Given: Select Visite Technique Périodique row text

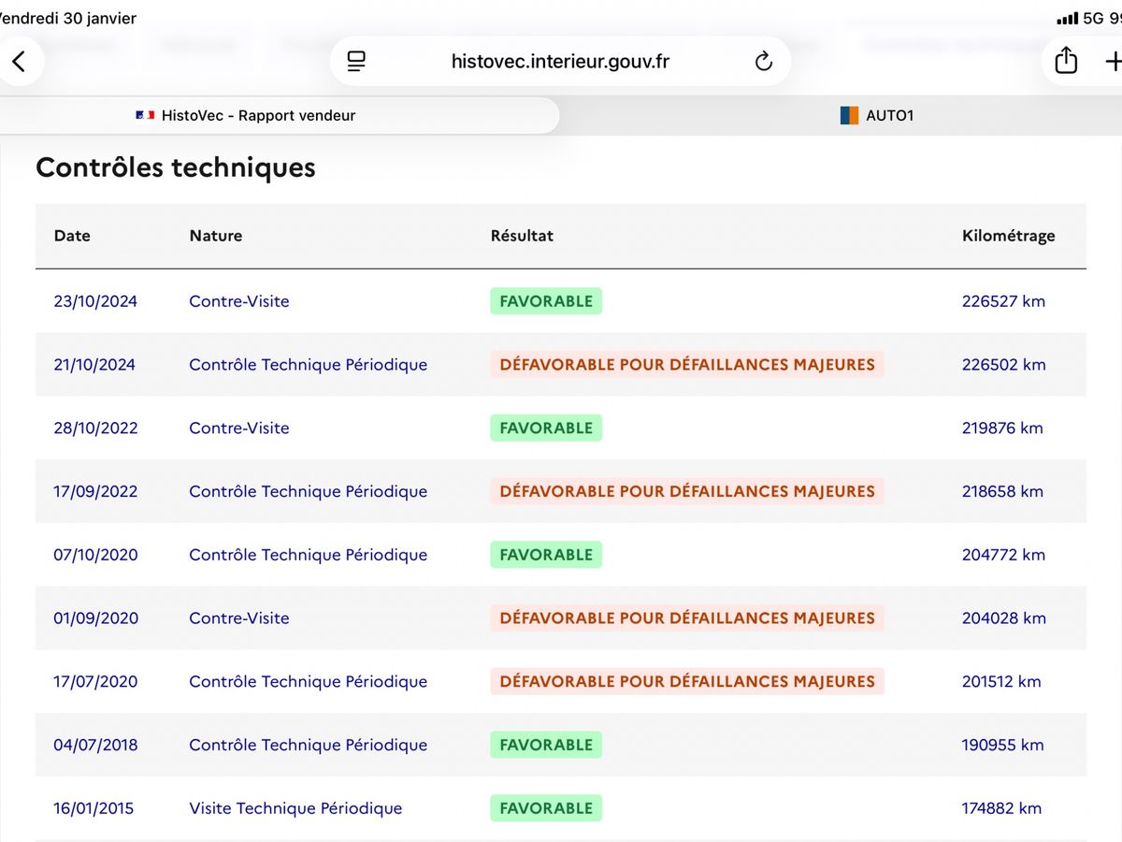Looking at the screenshot, I should (295, 808).
